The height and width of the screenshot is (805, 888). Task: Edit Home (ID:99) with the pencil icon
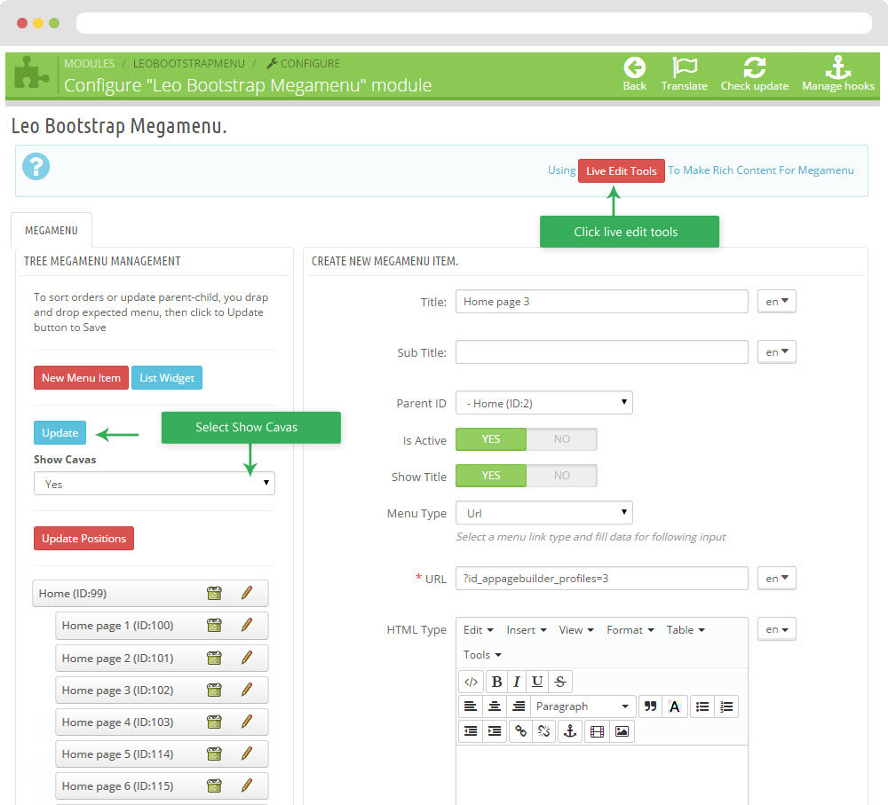click(x=246, y=593)
